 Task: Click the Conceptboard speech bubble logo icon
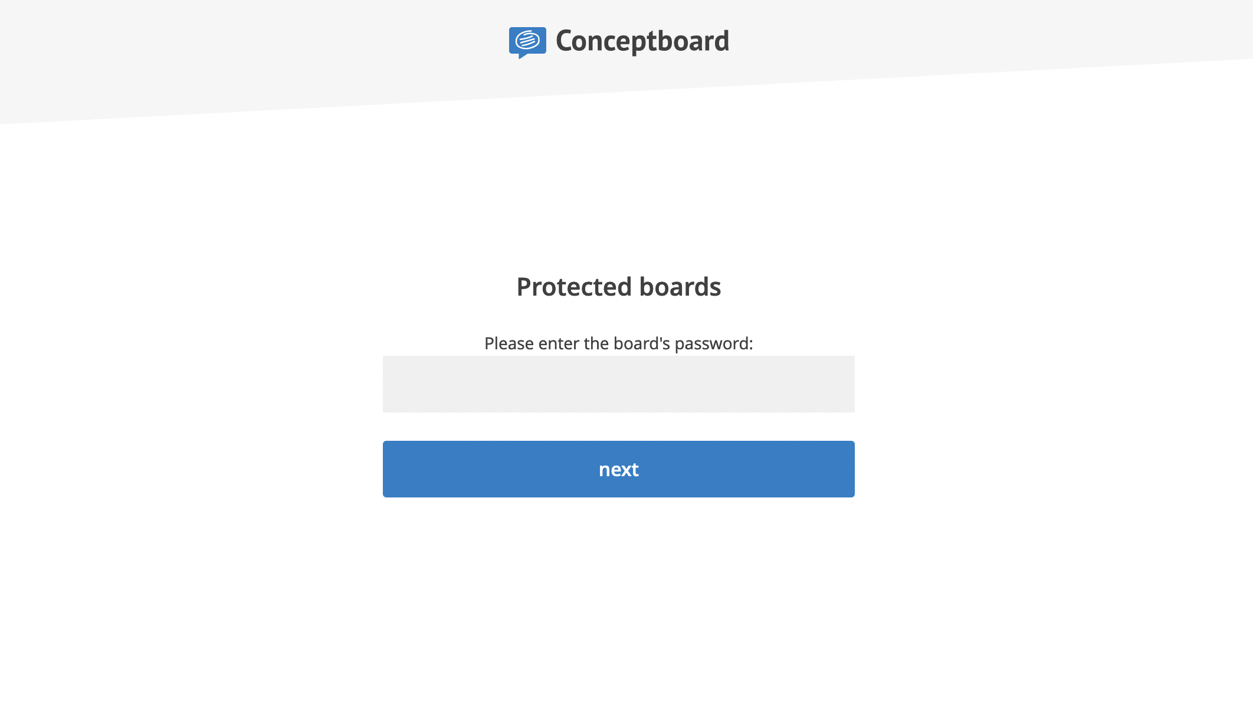[527, 42]
